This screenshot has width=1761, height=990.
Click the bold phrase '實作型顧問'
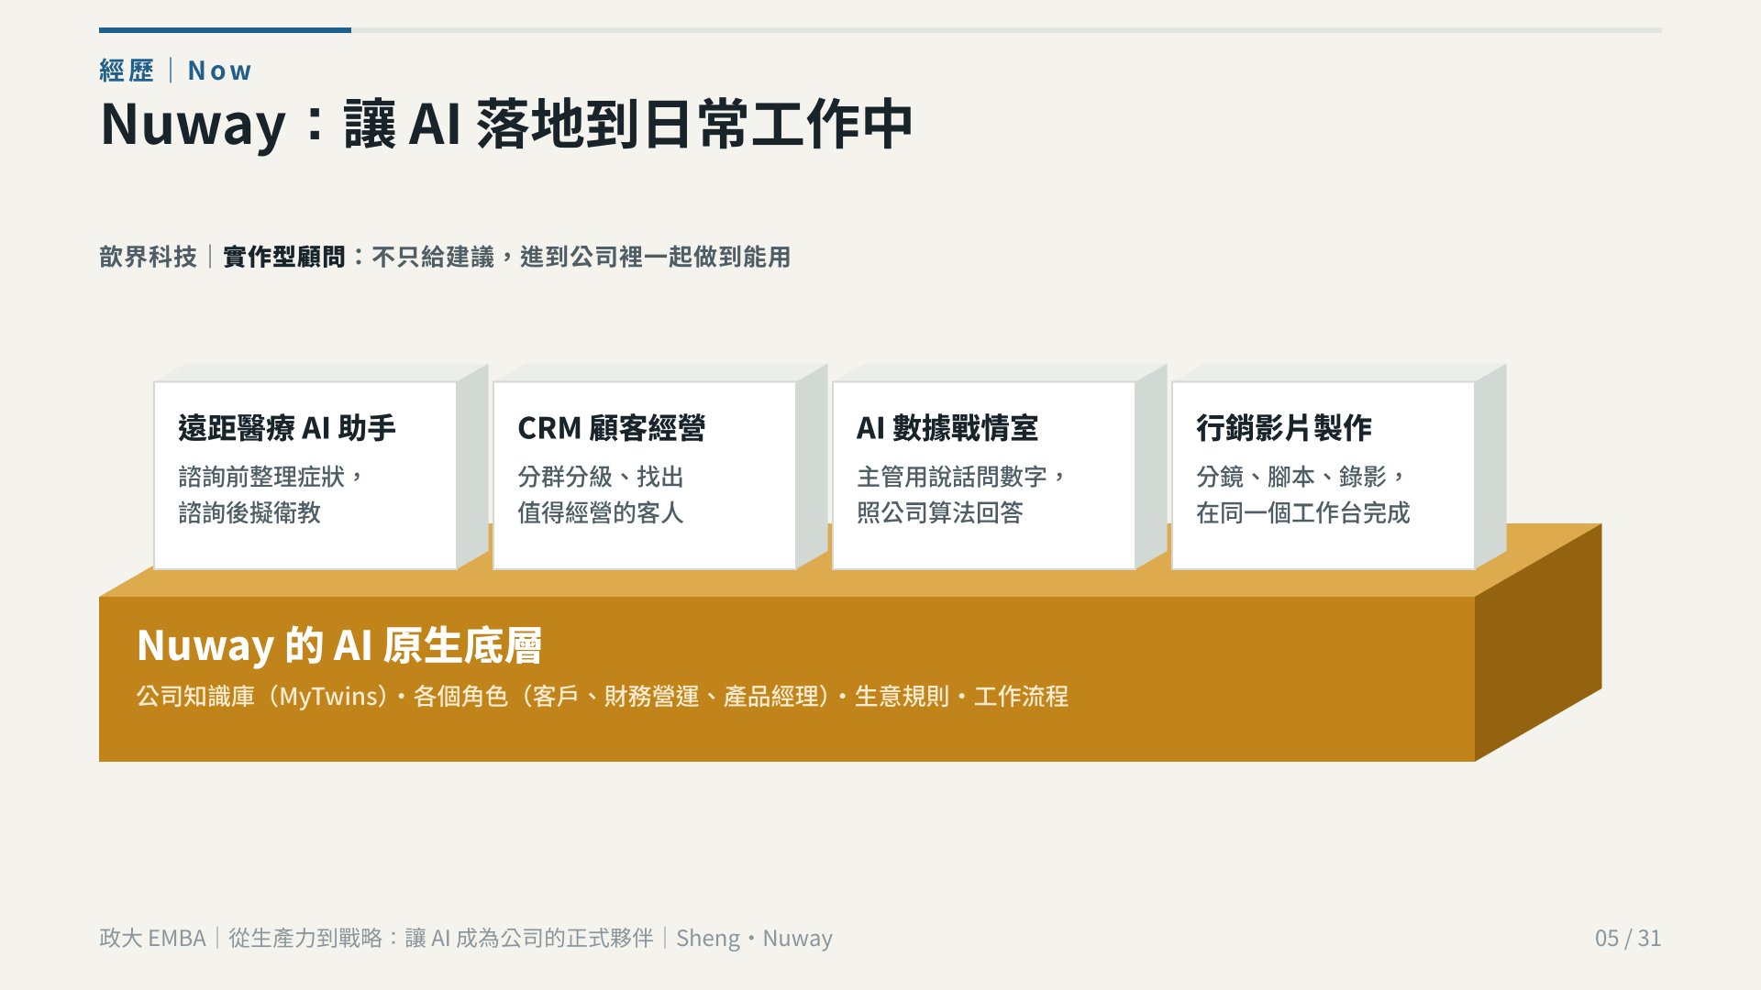point(283,257)
